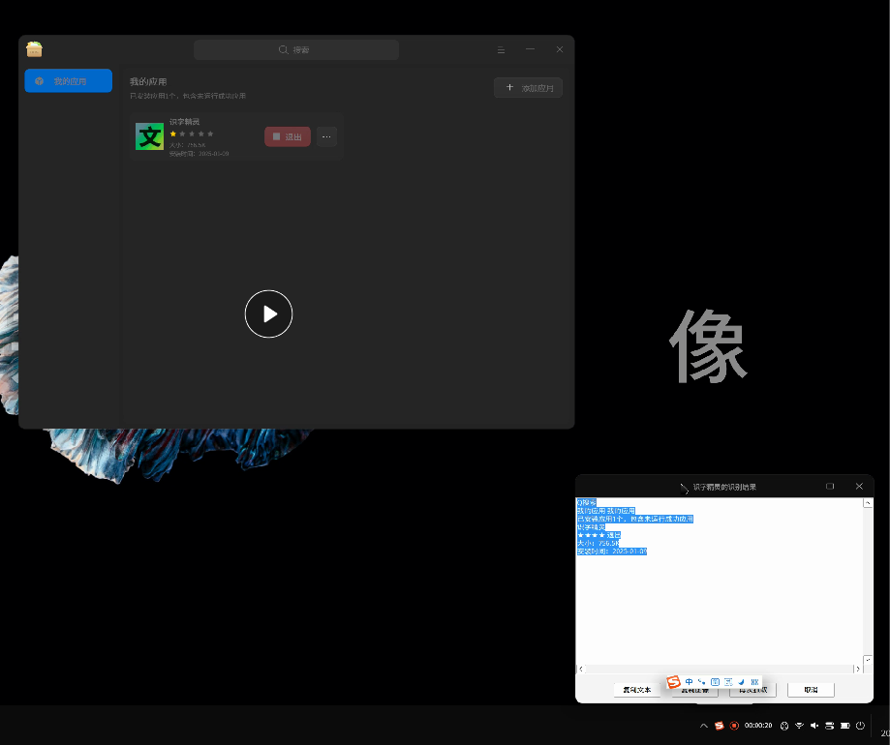
Task: Focus the 搜索 search field in app store
Action: point(295,50)
